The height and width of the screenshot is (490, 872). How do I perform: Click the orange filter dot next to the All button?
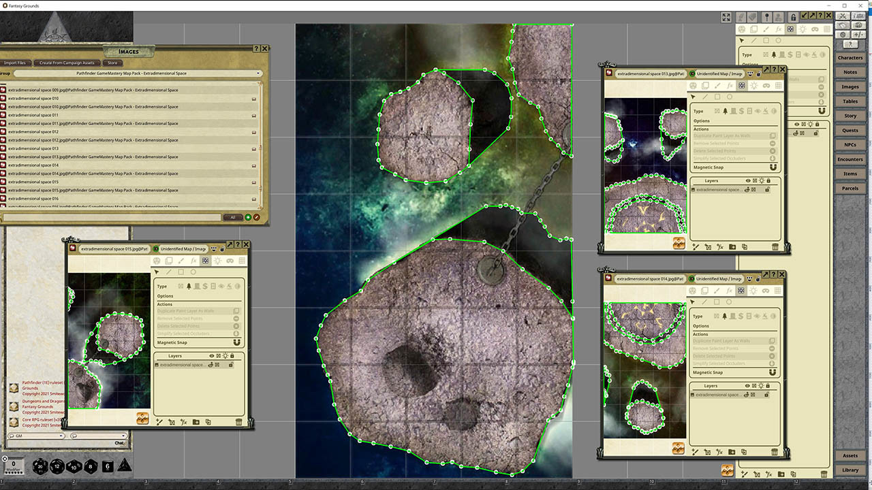pyautogui.click(x=257, y=217)
